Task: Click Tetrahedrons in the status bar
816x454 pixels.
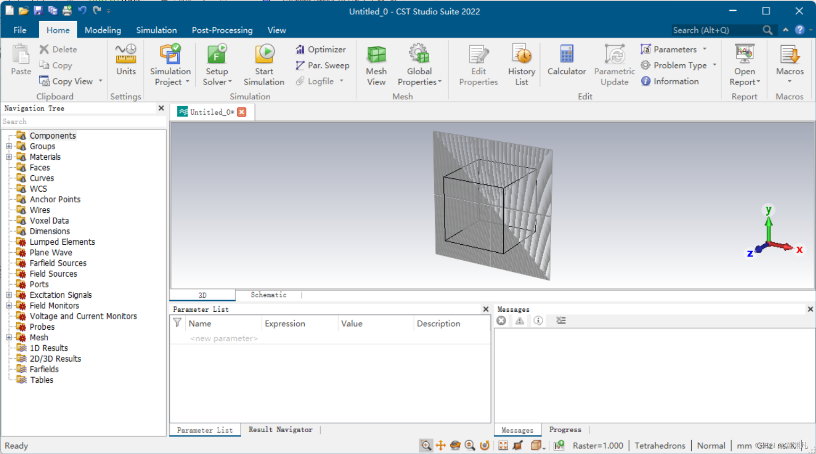Action: click(x=660, y=446)
